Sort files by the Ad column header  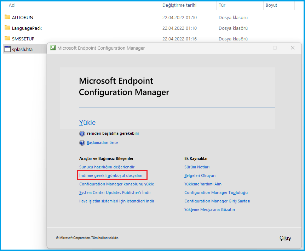(12, 5)
